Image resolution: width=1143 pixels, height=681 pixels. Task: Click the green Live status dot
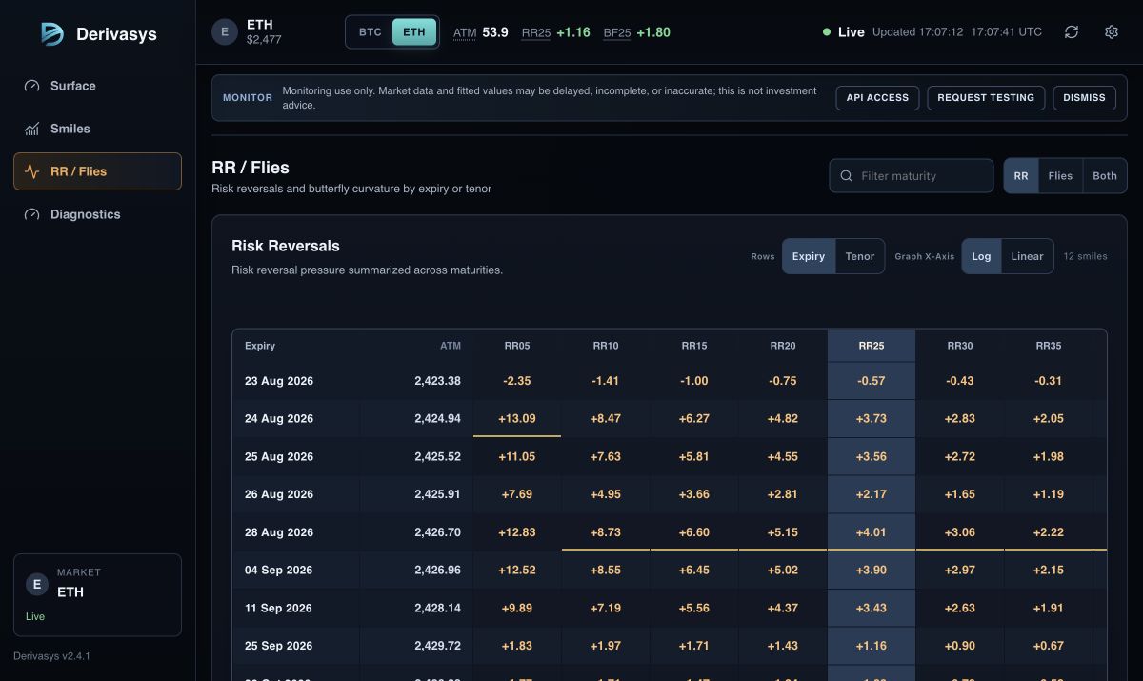pyautogui.click(x=827, y=31)
